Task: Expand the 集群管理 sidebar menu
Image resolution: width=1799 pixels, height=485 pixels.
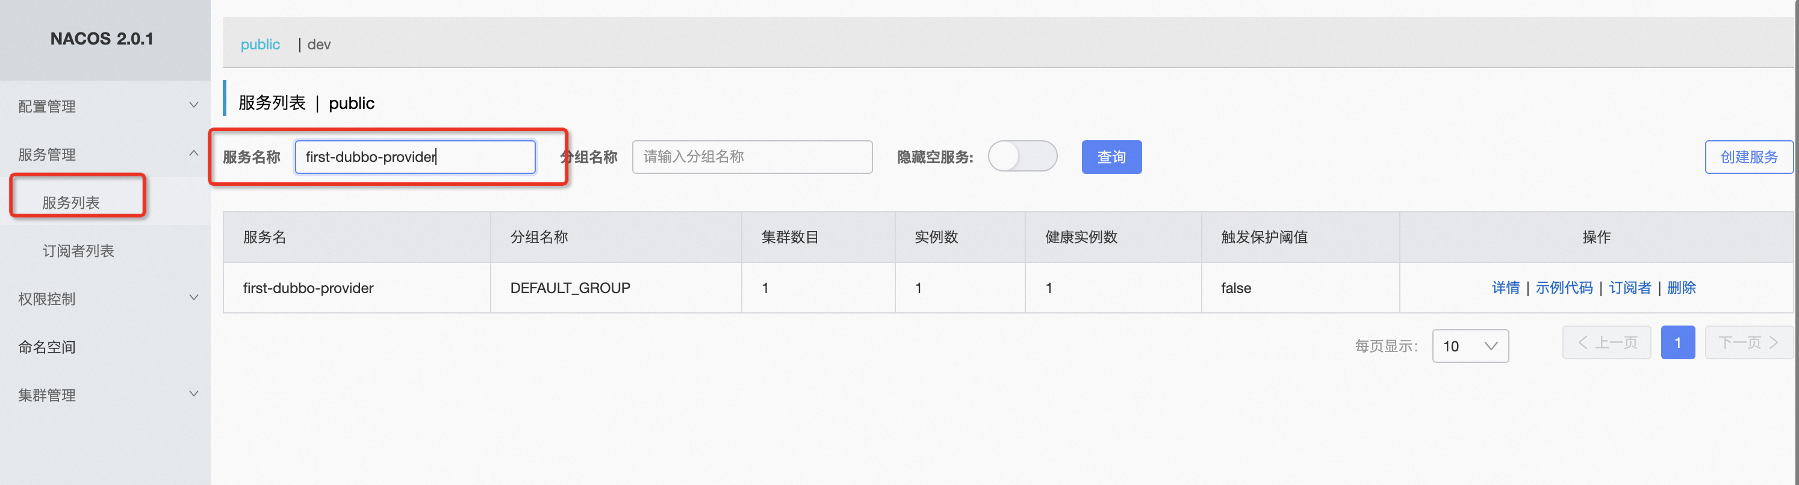Action: click(x=105, y=395)
